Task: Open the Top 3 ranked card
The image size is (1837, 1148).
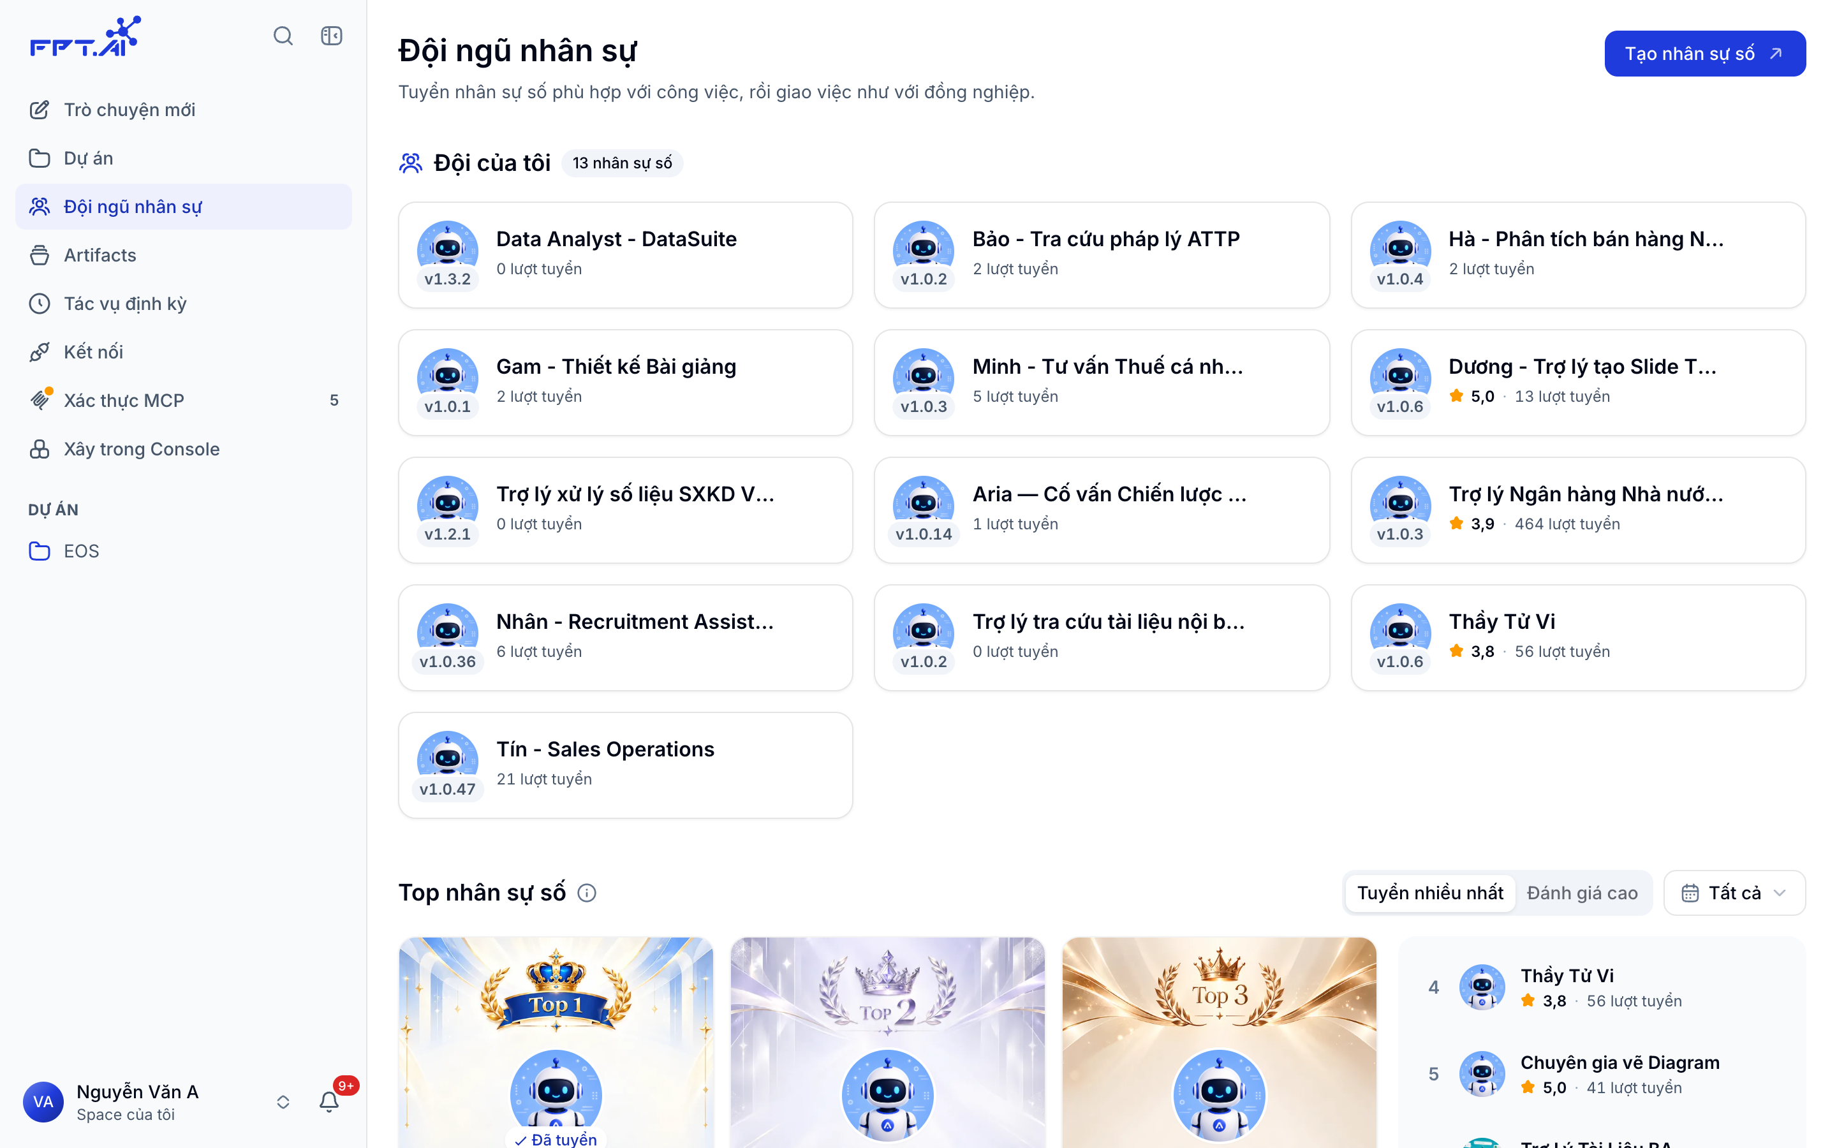Action: [1219, 1043]
